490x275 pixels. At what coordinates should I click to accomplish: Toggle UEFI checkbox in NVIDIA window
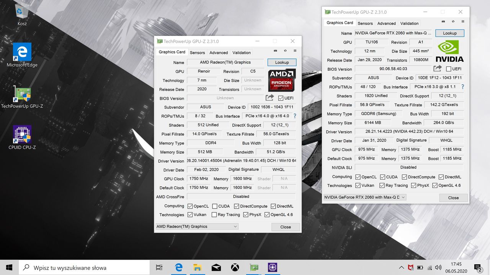[449, 69]
